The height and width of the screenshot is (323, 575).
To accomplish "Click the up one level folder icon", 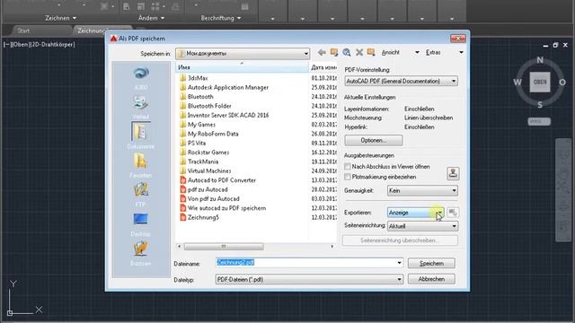I will (x=334, y=52).
